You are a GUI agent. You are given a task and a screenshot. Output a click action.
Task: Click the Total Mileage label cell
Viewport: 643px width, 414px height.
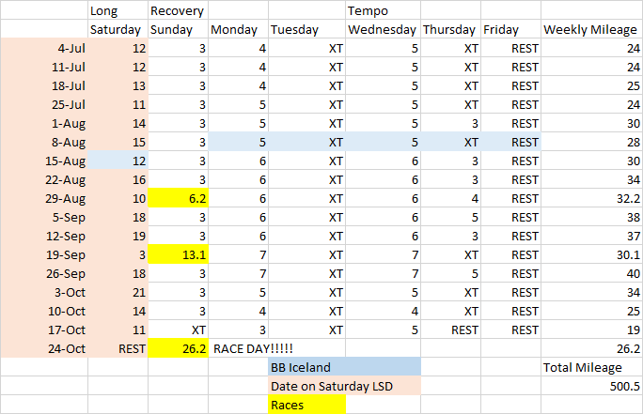tap(591, 367)
